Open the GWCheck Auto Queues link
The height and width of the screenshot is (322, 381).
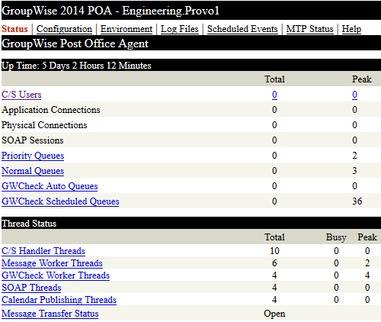[x=50, y=186]
